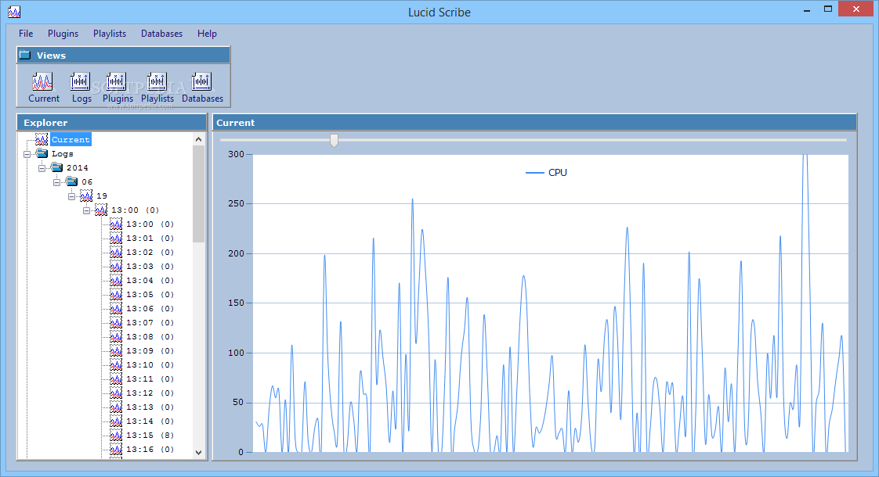Maximize the Lucid Scribe window

[x=827, y=9]
